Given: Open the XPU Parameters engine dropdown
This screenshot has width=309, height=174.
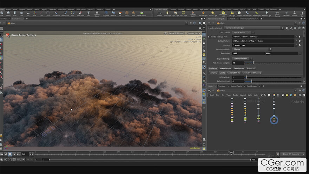Looking at the screenshot, I should pyautogui.click(x=242, y=59).
